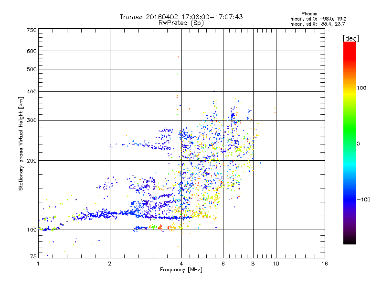
Task: Click the y-axis tick label '400'
Action: click(x=32, y=92)
